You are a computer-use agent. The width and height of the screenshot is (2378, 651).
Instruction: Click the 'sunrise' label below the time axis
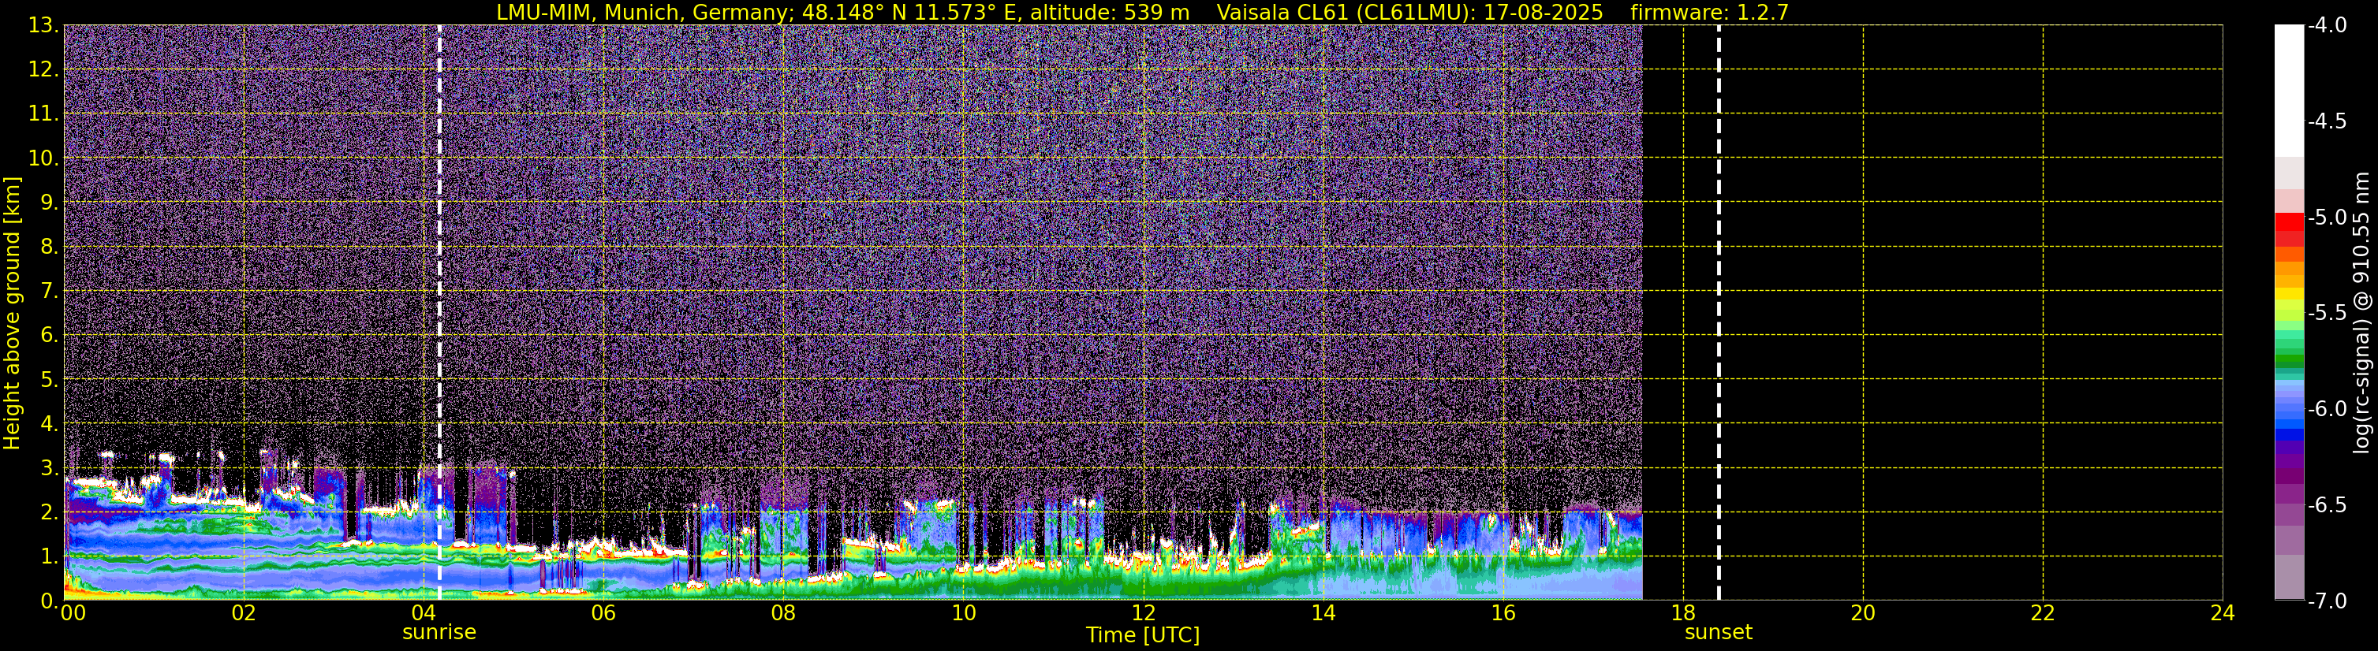[x=439, y=633]
